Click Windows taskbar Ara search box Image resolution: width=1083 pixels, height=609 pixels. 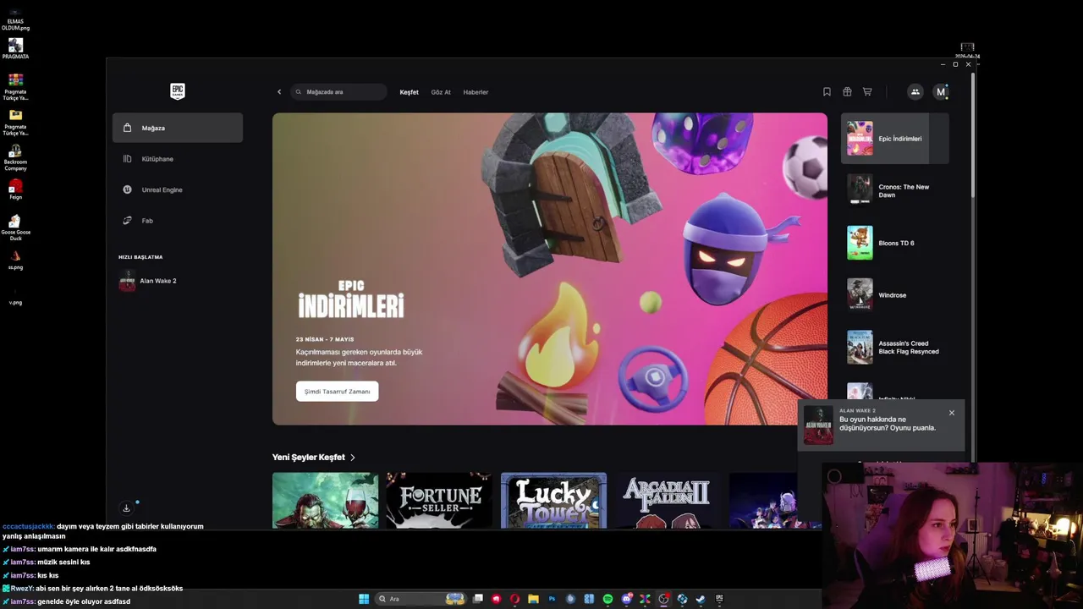coord(422,599)
